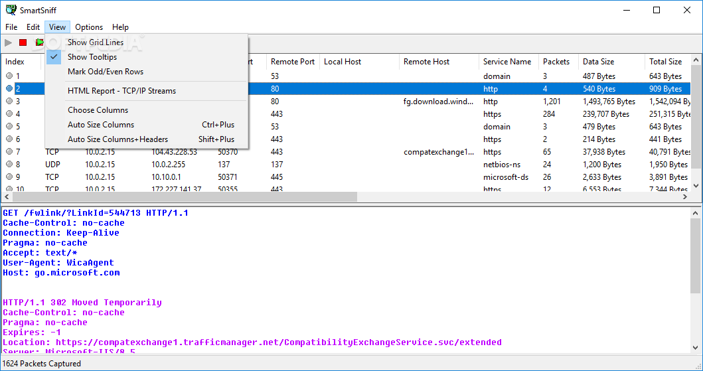Click the GET /fwlink/?LinkId=544713 request line

click(96, 213)
